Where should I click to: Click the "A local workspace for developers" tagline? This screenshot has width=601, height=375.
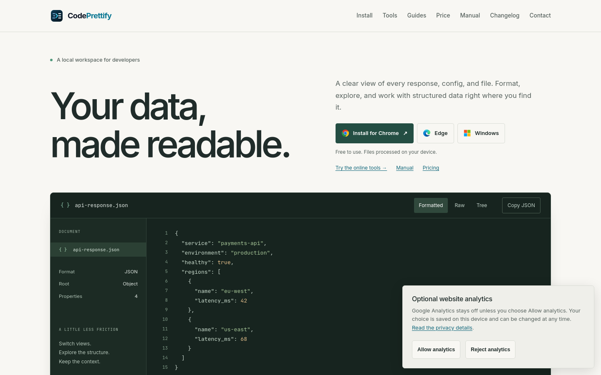(98, 60)
